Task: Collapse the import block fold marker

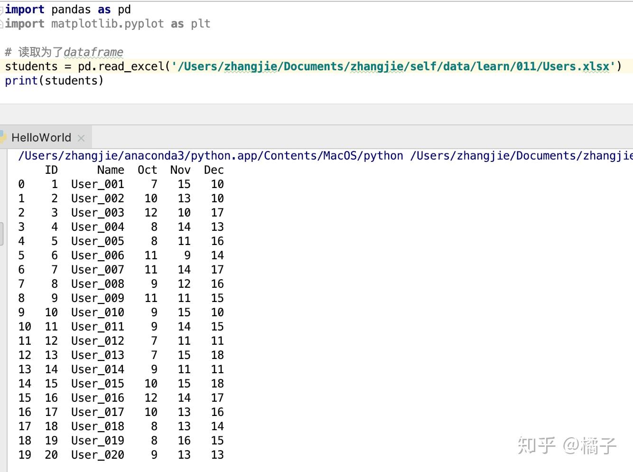Action: [1, 9]
